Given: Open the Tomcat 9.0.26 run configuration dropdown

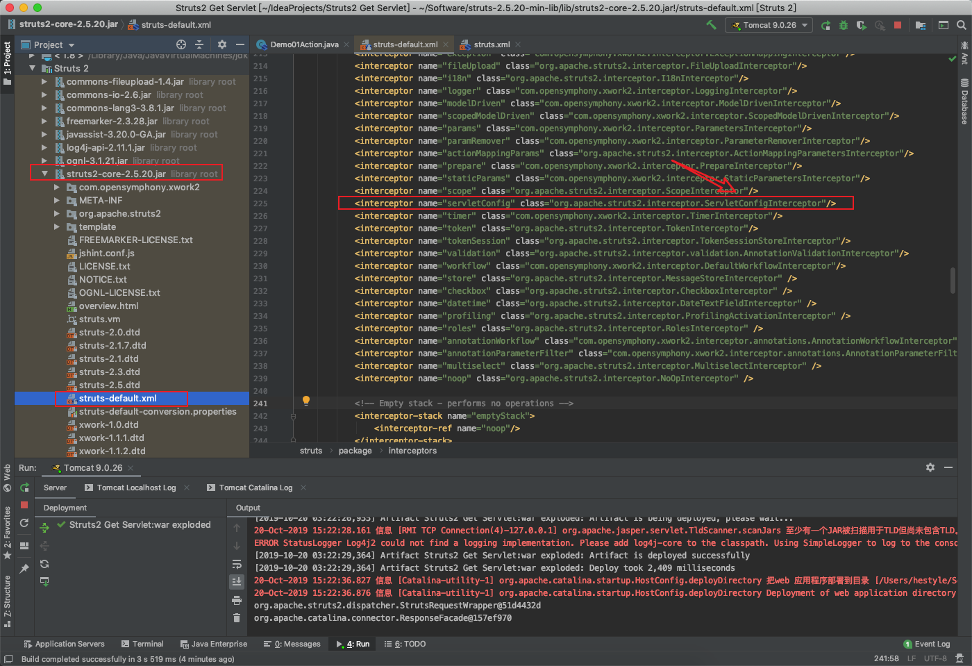Looking at the screenshot, I should click(769, 25).
